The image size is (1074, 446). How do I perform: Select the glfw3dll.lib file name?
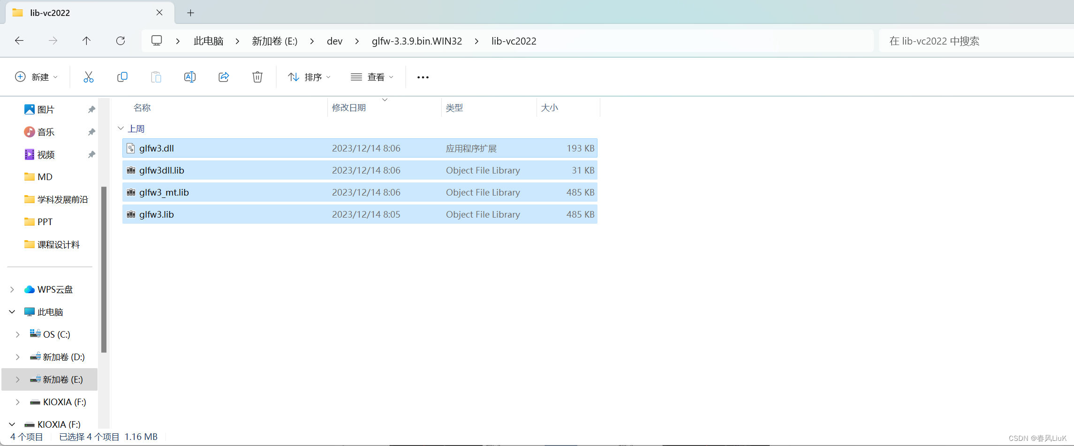click(162, 170)
